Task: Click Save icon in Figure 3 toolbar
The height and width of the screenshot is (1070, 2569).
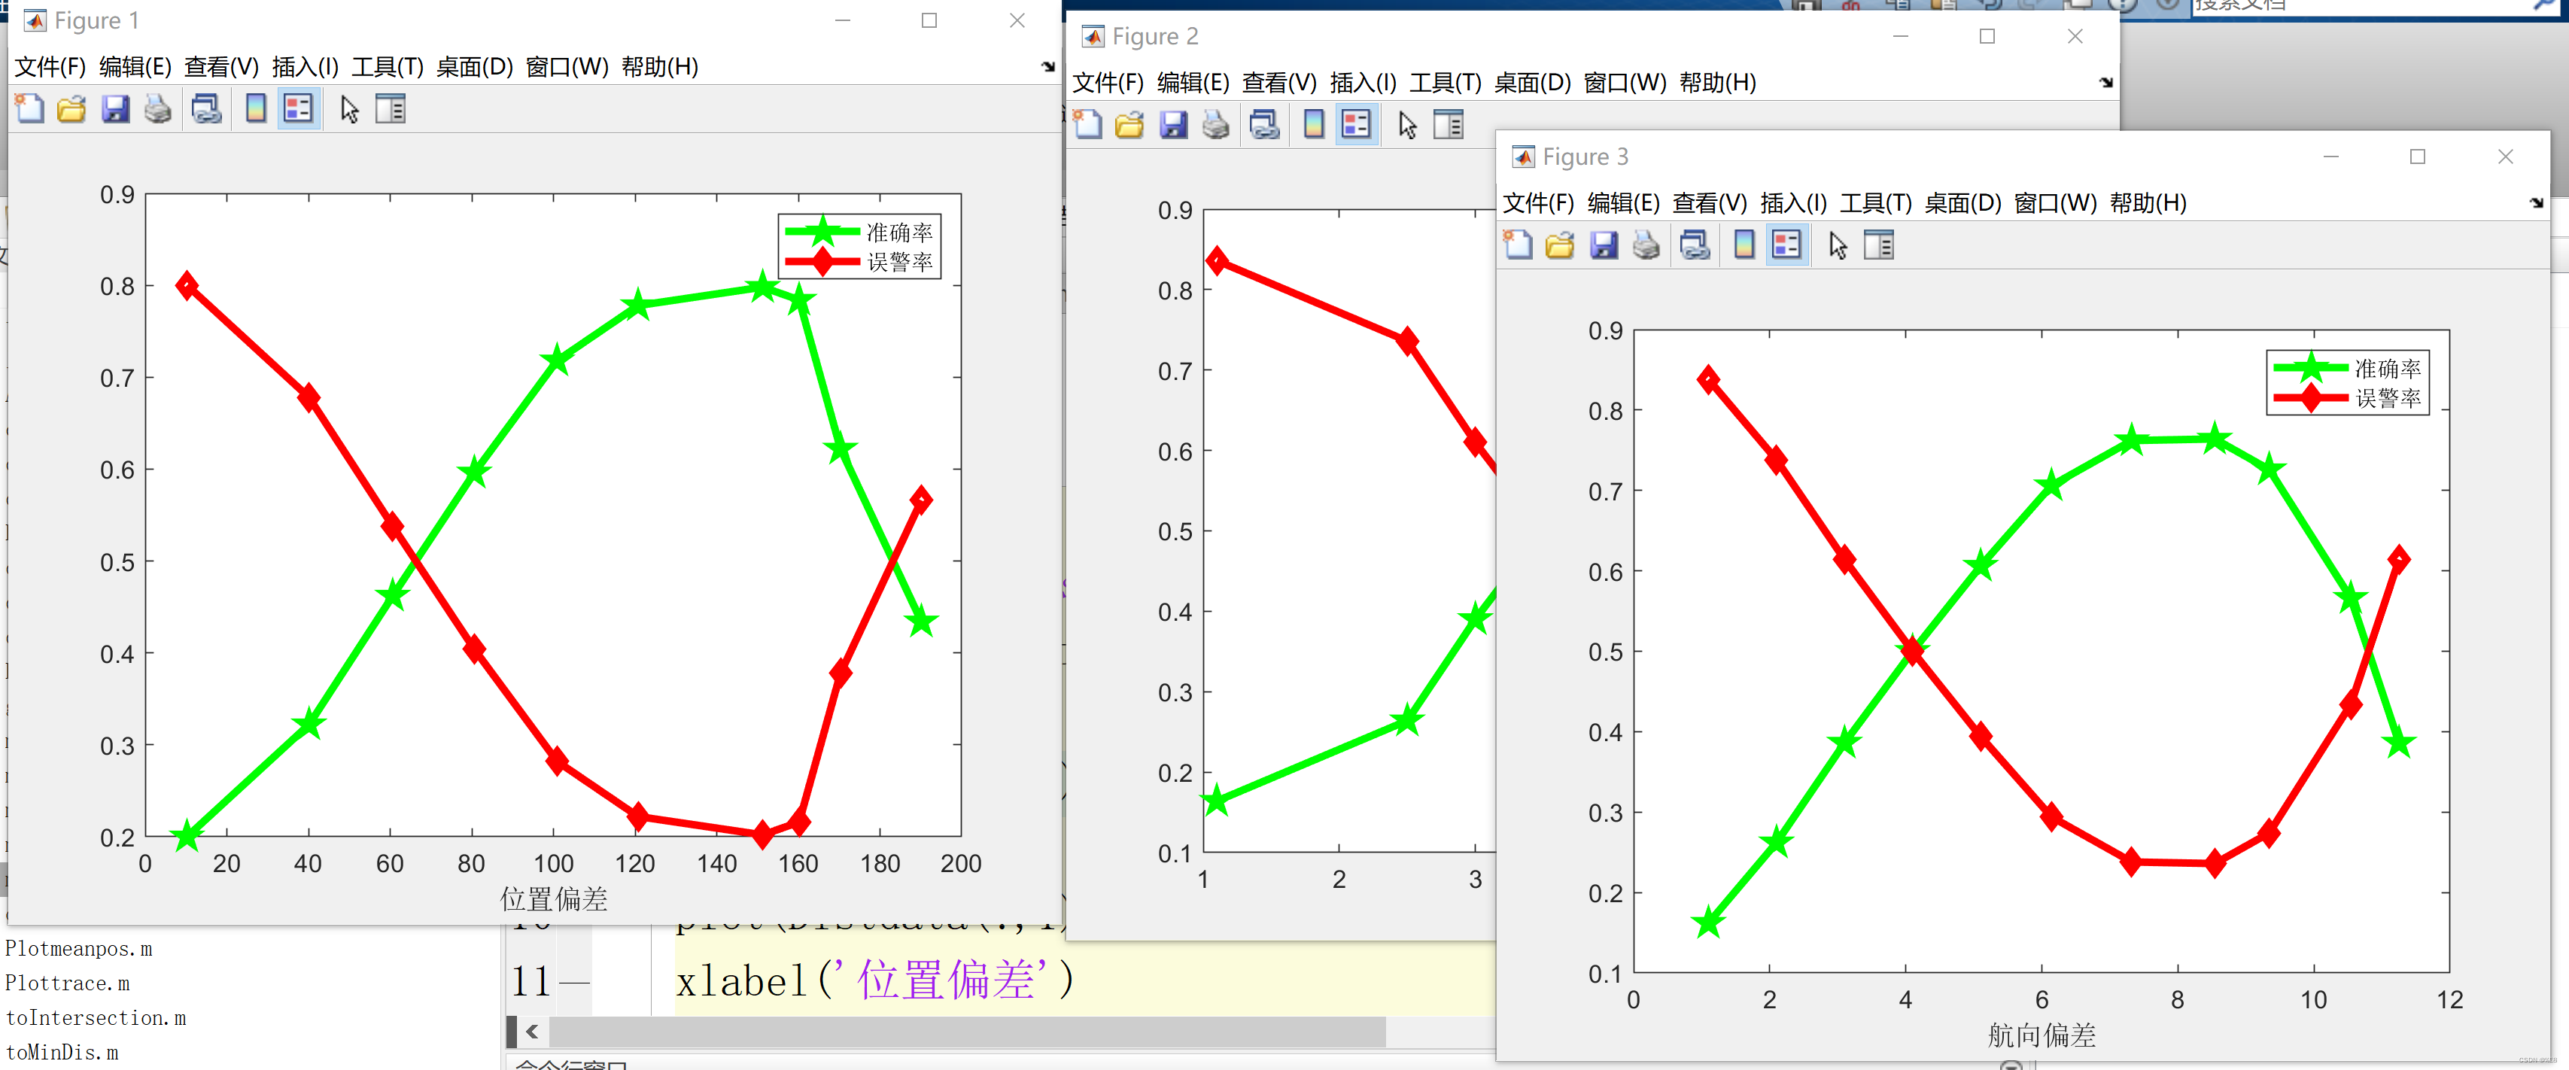Action: tap(1604, 245)
